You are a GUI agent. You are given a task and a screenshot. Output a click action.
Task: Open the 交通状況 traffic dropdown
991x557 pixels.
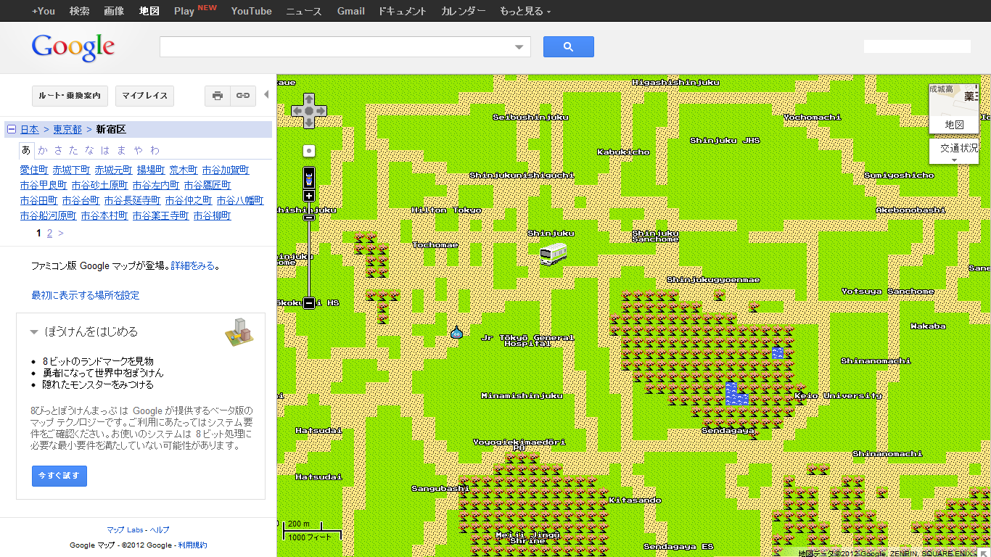pyautogui.click(x=954, y=152)
